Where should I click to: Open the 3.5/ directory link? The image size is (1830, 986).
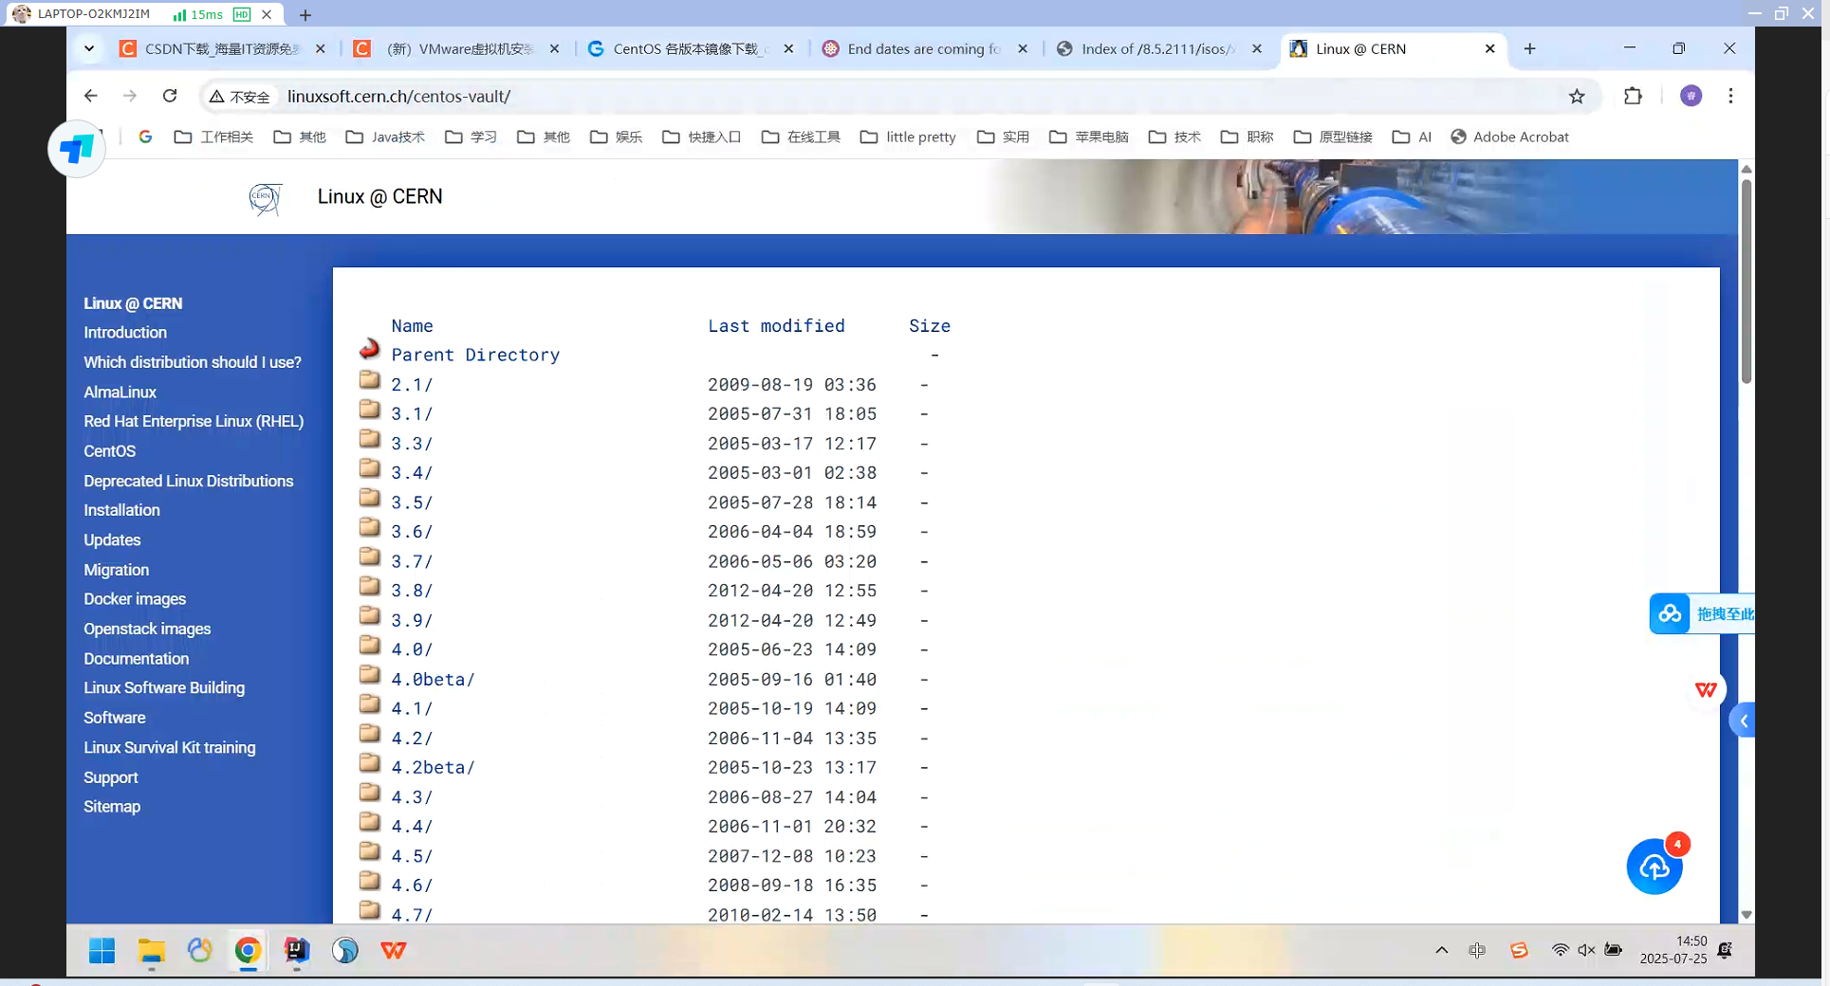(x=412, y=502)
